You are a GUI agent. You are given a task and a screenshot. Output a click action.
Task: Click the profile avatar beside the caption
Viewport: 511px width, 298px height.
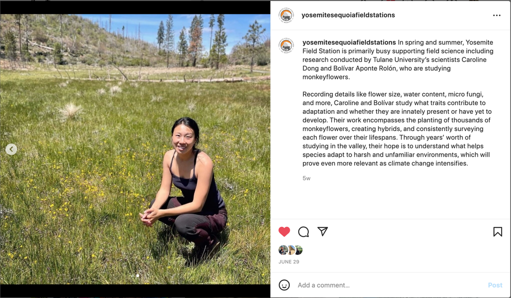pos(286,46)
